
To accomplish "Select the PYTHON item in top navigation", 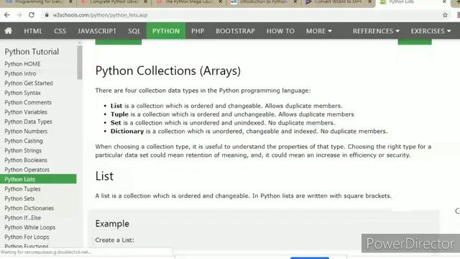I will [x=166, y=31].
